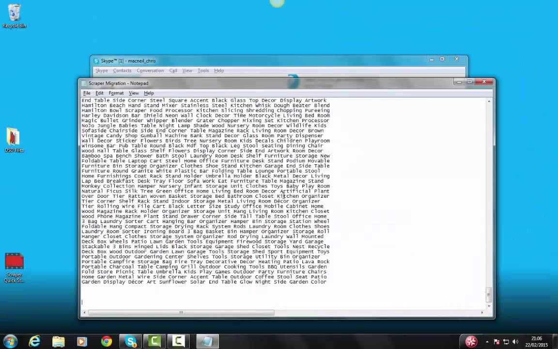The height and width of the screenshot is (349, 558).
Task: Minimize the Skype window
Action: tap(432, 60)
